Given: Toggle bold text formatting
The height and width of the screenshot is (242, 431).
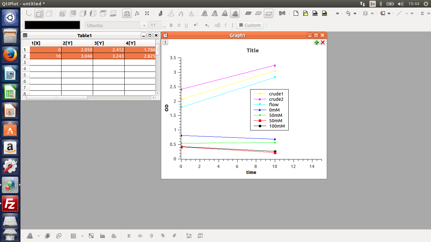Looking at the screenshot, I should (x=171, y=25).
